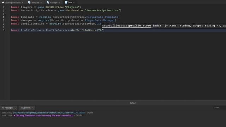Open the assetdelivery.roblox.com link in Output
This screenshot has height=127, width=226.
point(58,113)
